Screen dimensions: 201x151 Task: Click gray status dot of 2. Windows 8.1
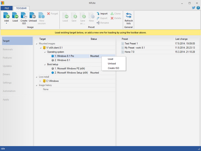(53, 60)
